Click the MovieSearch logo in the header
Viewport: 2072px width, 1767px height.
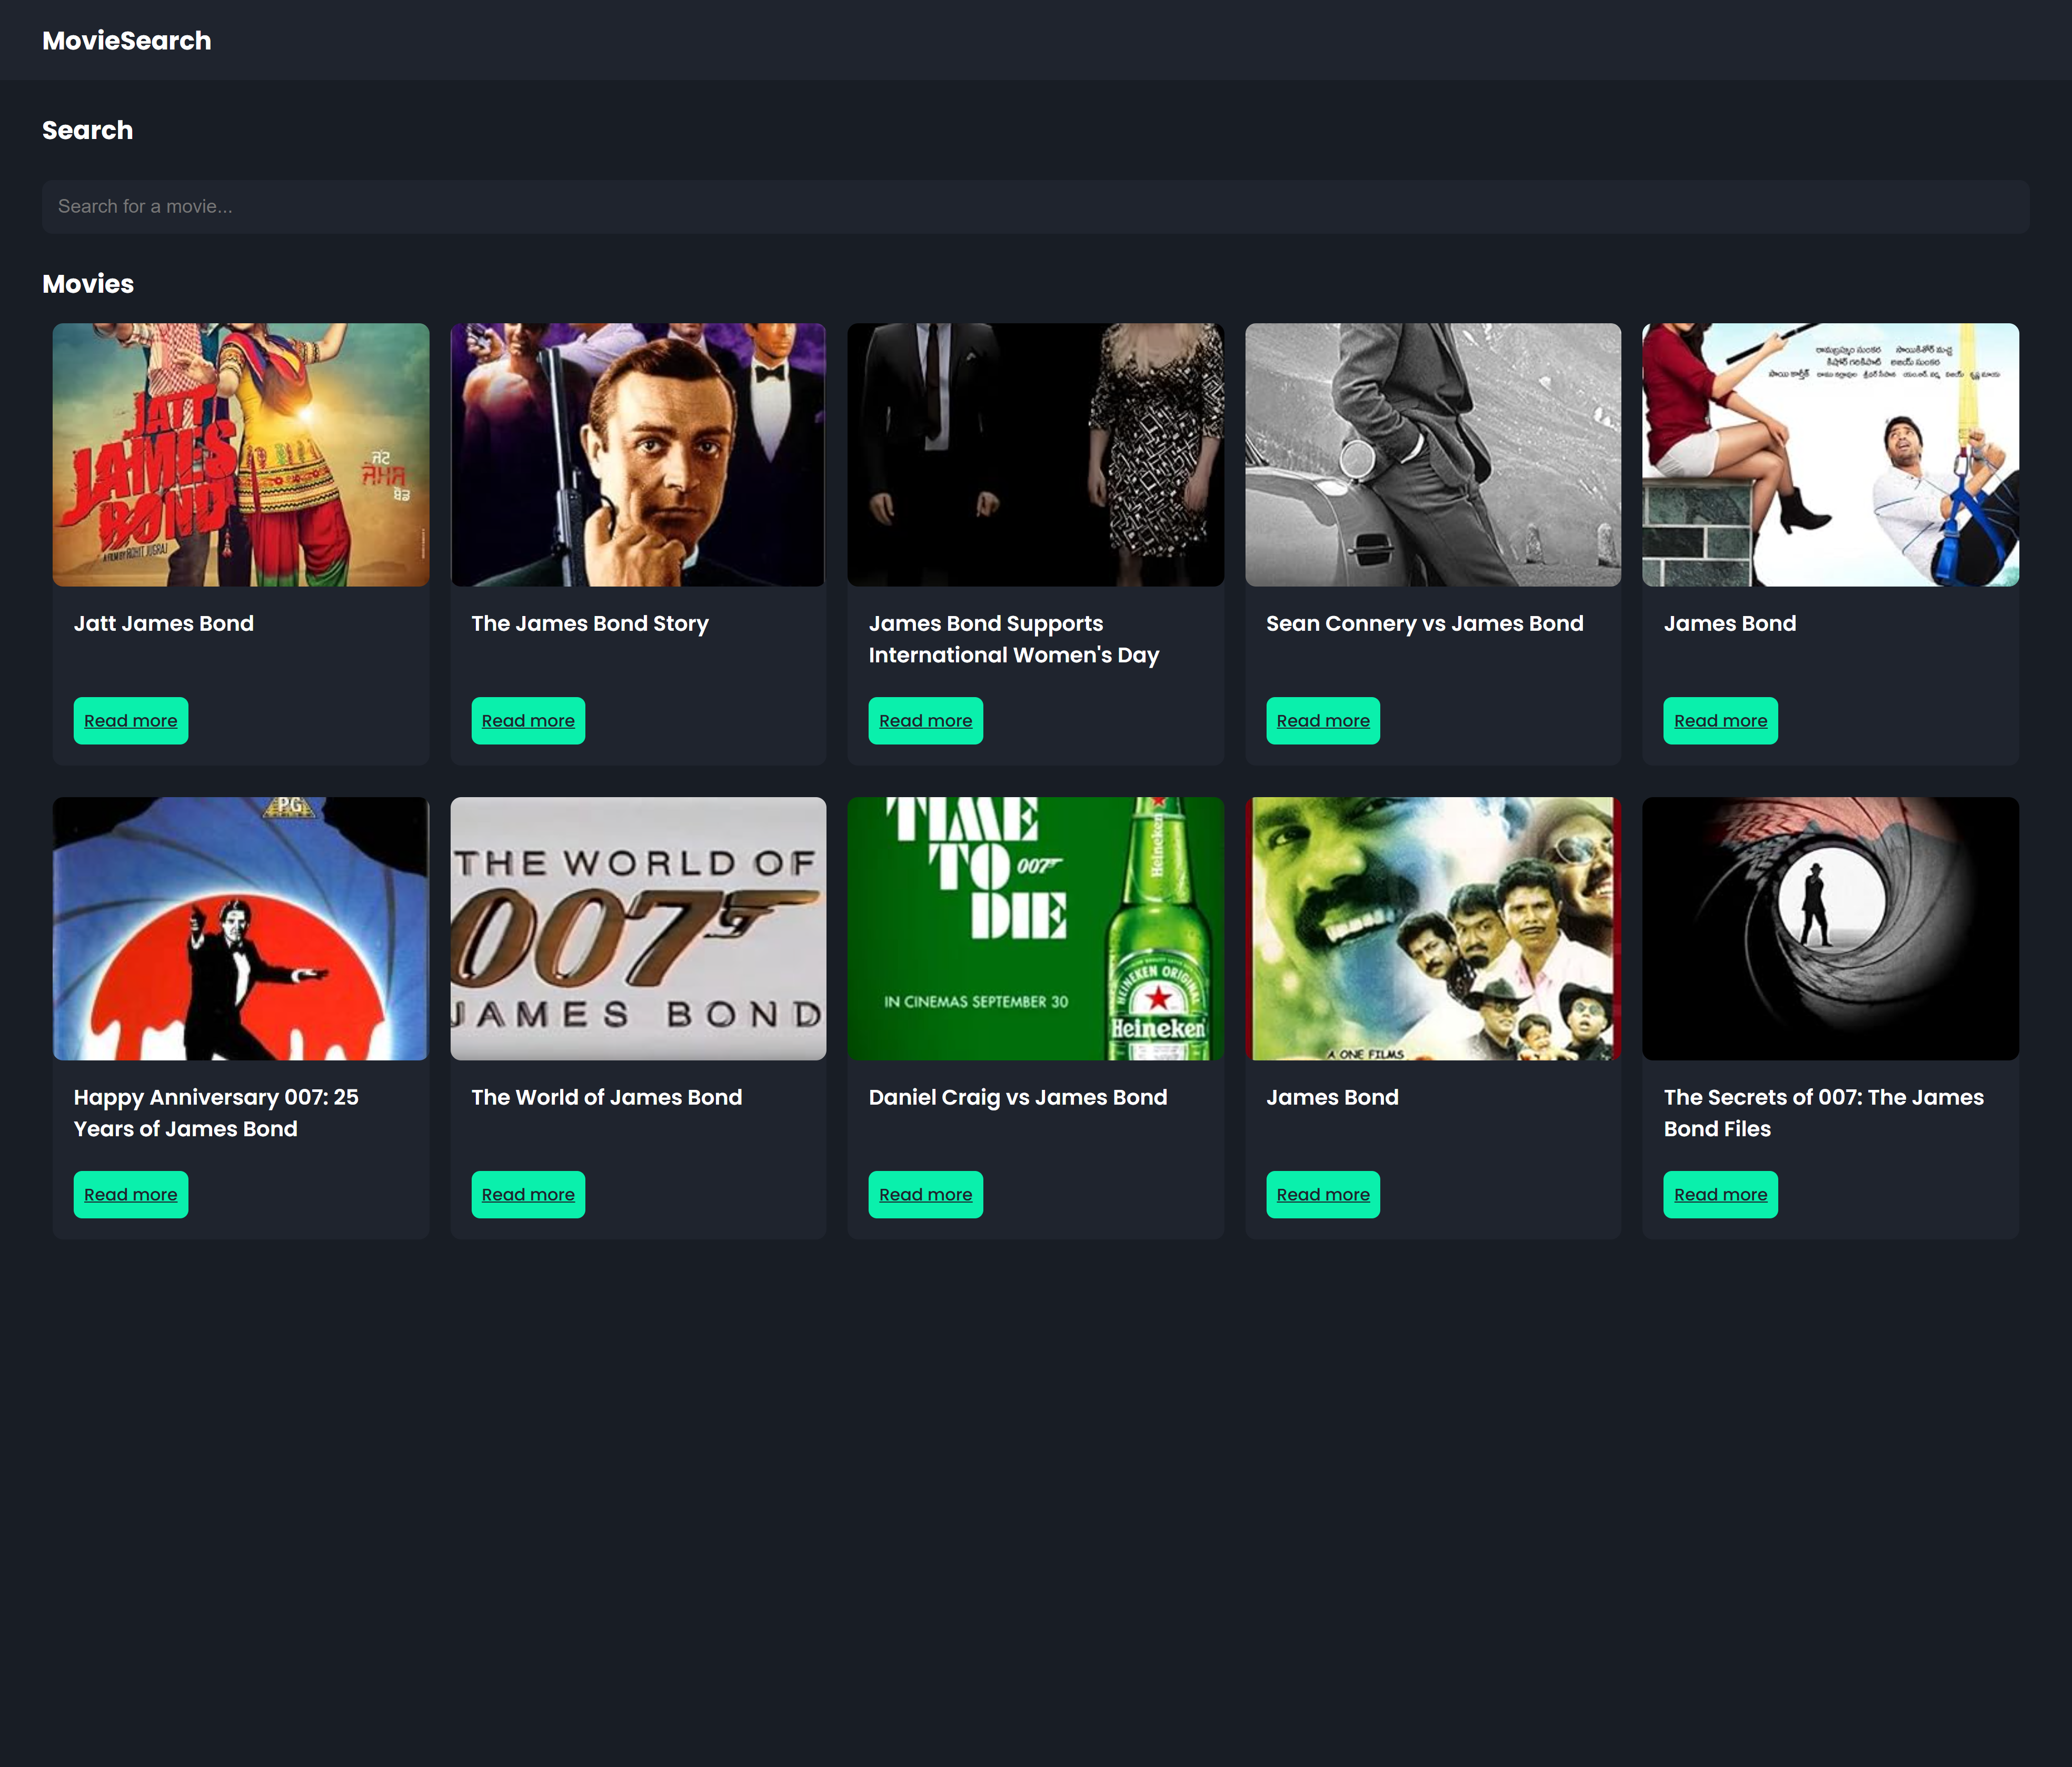point(126,40)
